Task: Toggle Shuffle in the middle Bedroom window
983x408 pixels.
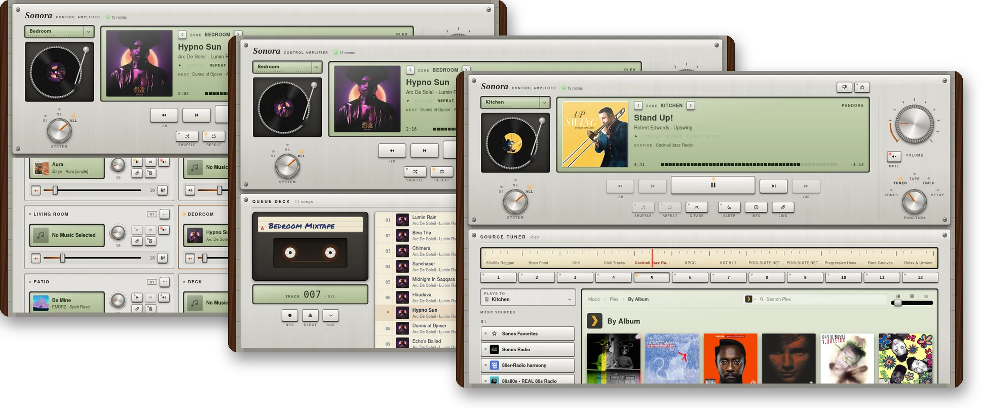Action: [x=415, y=172]
